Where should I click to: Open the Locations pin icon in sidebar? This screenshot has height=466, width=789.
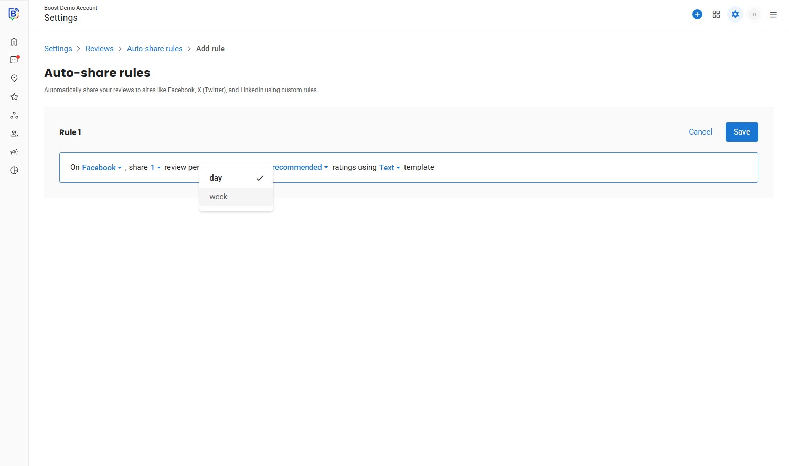(14, 78)
